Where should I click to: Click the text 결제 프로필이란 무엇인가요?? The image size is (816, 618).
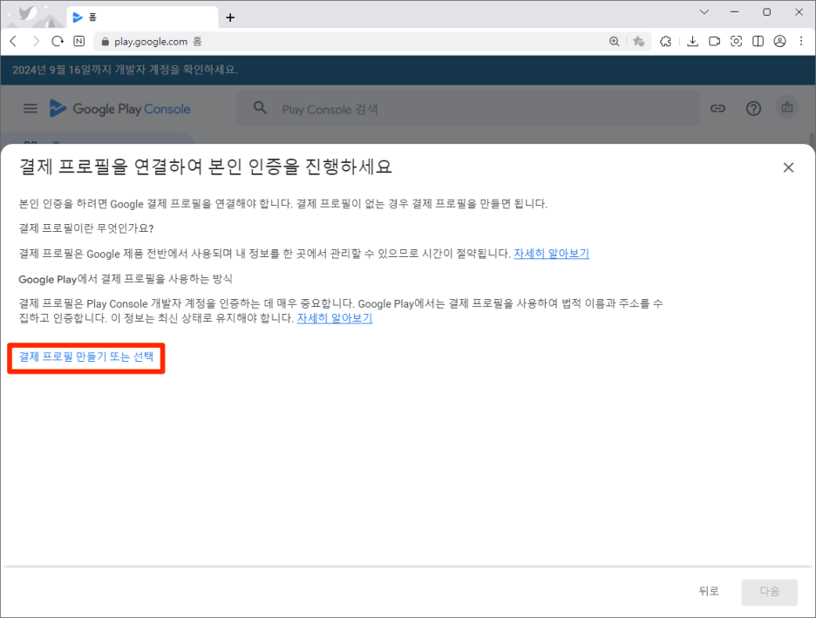[x=86, y=228]
